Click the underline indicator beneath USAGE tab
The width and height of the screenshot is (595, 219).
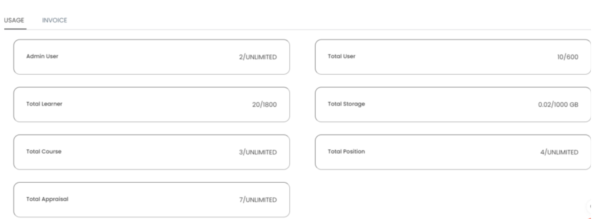tap(15, 29)
